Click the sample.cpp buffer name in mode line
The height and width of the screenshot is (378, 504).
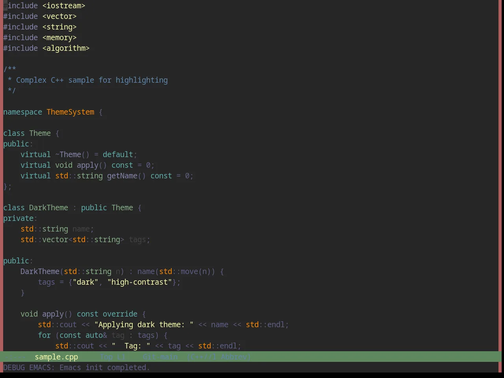[x=56, y=357]
